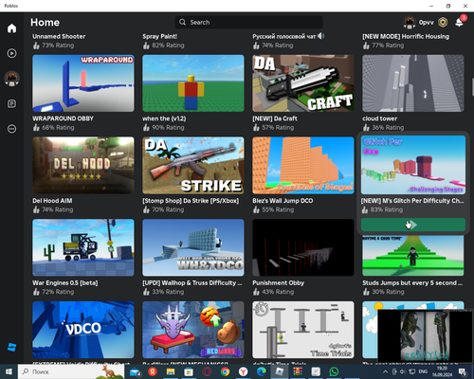
Task: Open the WRAPAROUND OBBY thumbnail
Action: tap(83, 83)
